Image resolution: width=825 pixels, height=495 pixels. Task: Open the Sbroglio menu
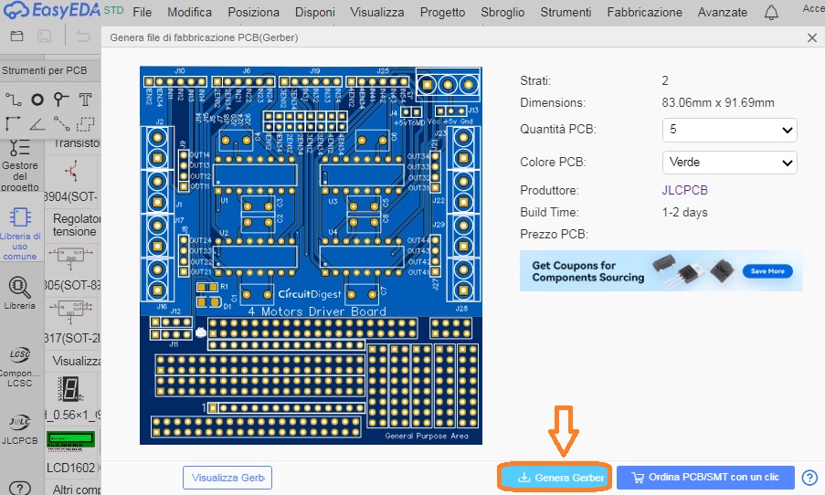pos(502,12)
